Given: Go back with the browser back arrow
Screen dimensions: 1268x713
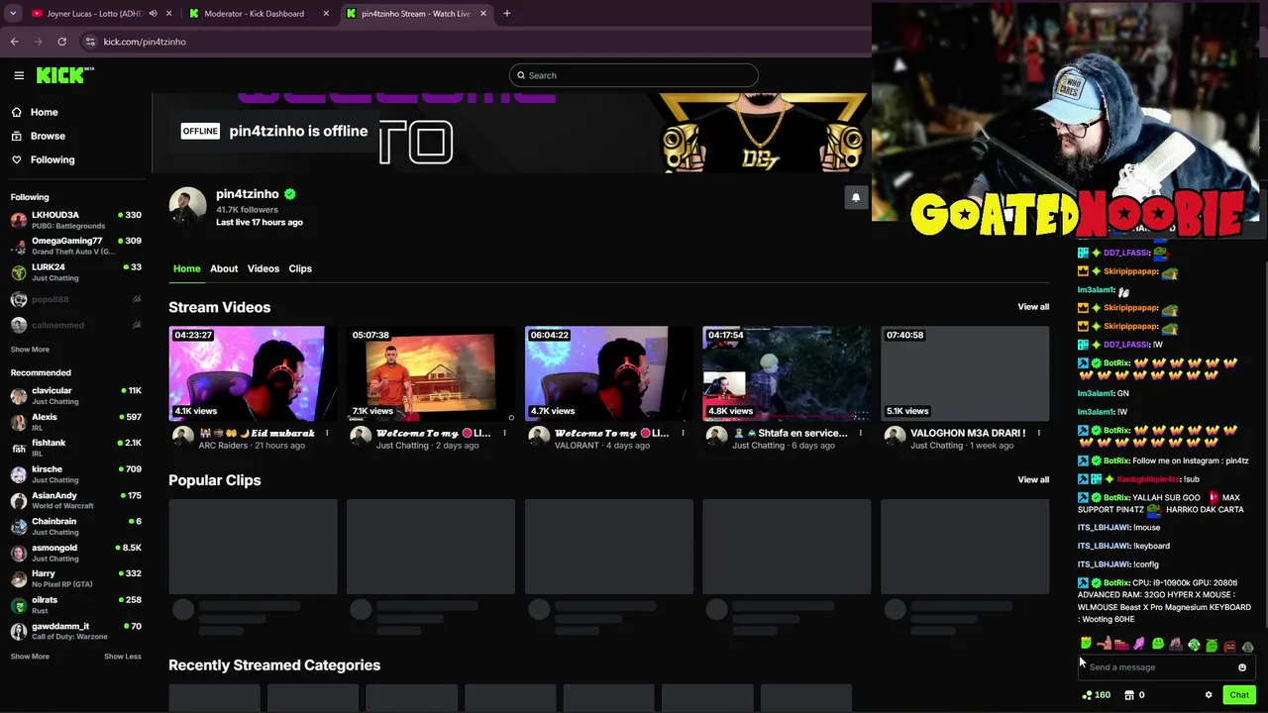Looking at the screenshot, I should (x=15, y=42).
